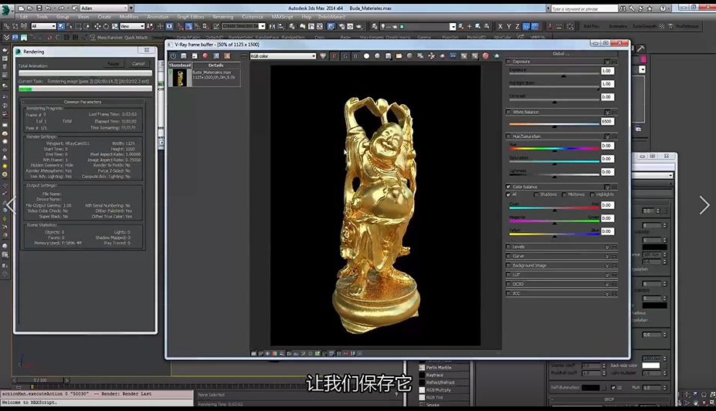Open the Graph Editors menu

(x=191, y=17)
